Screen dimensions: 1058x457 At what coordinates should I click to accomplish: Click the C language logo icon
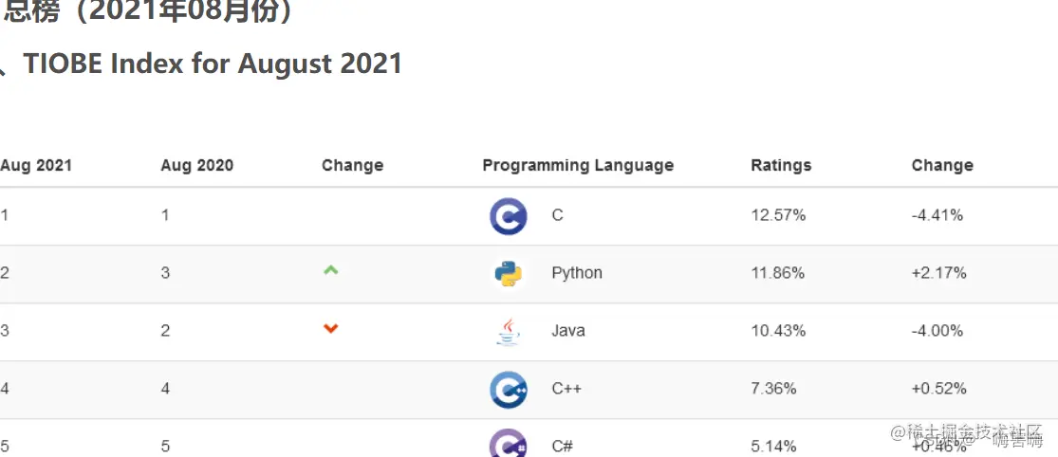tap(509, 216)
